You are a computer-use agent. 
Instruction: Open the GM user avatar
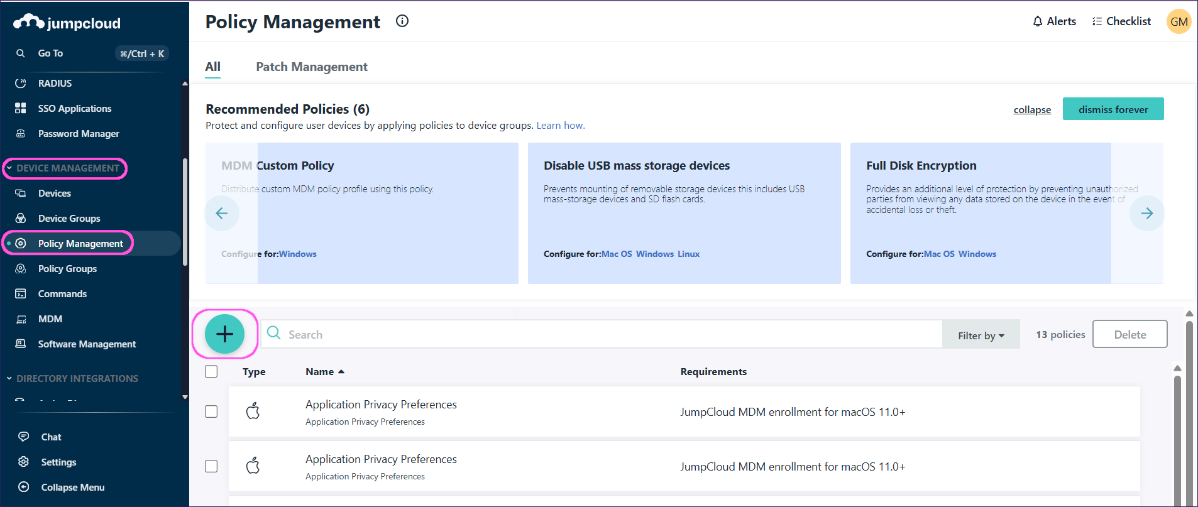pos(1179,21)
